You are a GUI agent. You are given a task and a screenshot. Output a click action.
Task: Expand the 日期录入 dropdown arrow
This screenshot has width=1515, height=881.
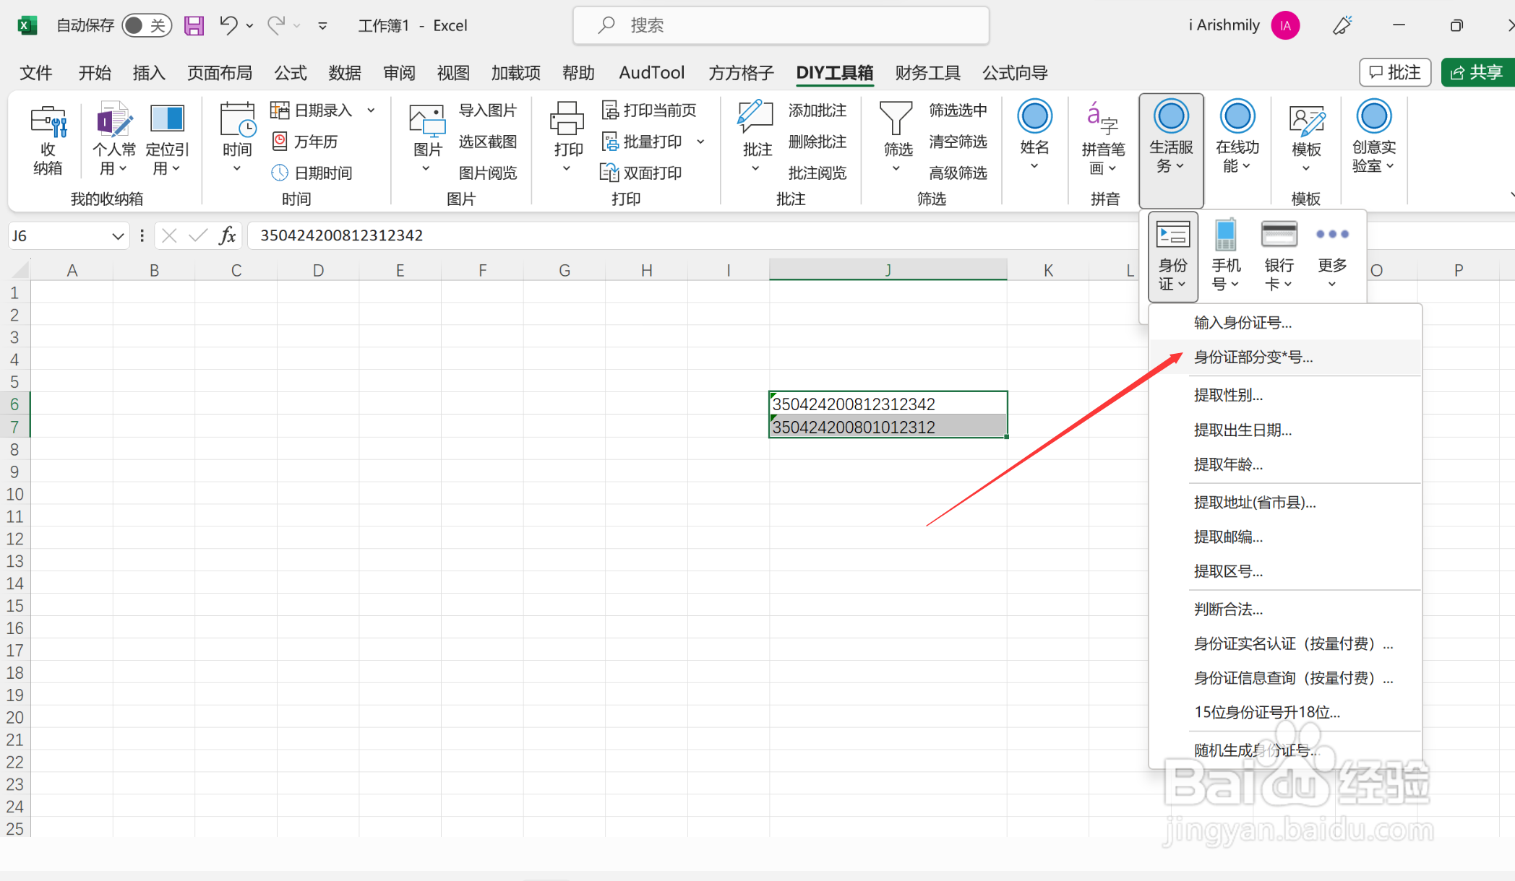(371, 110)
